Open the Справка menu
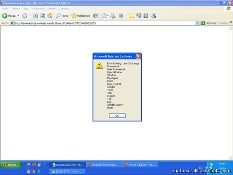 tap(64, 9)
